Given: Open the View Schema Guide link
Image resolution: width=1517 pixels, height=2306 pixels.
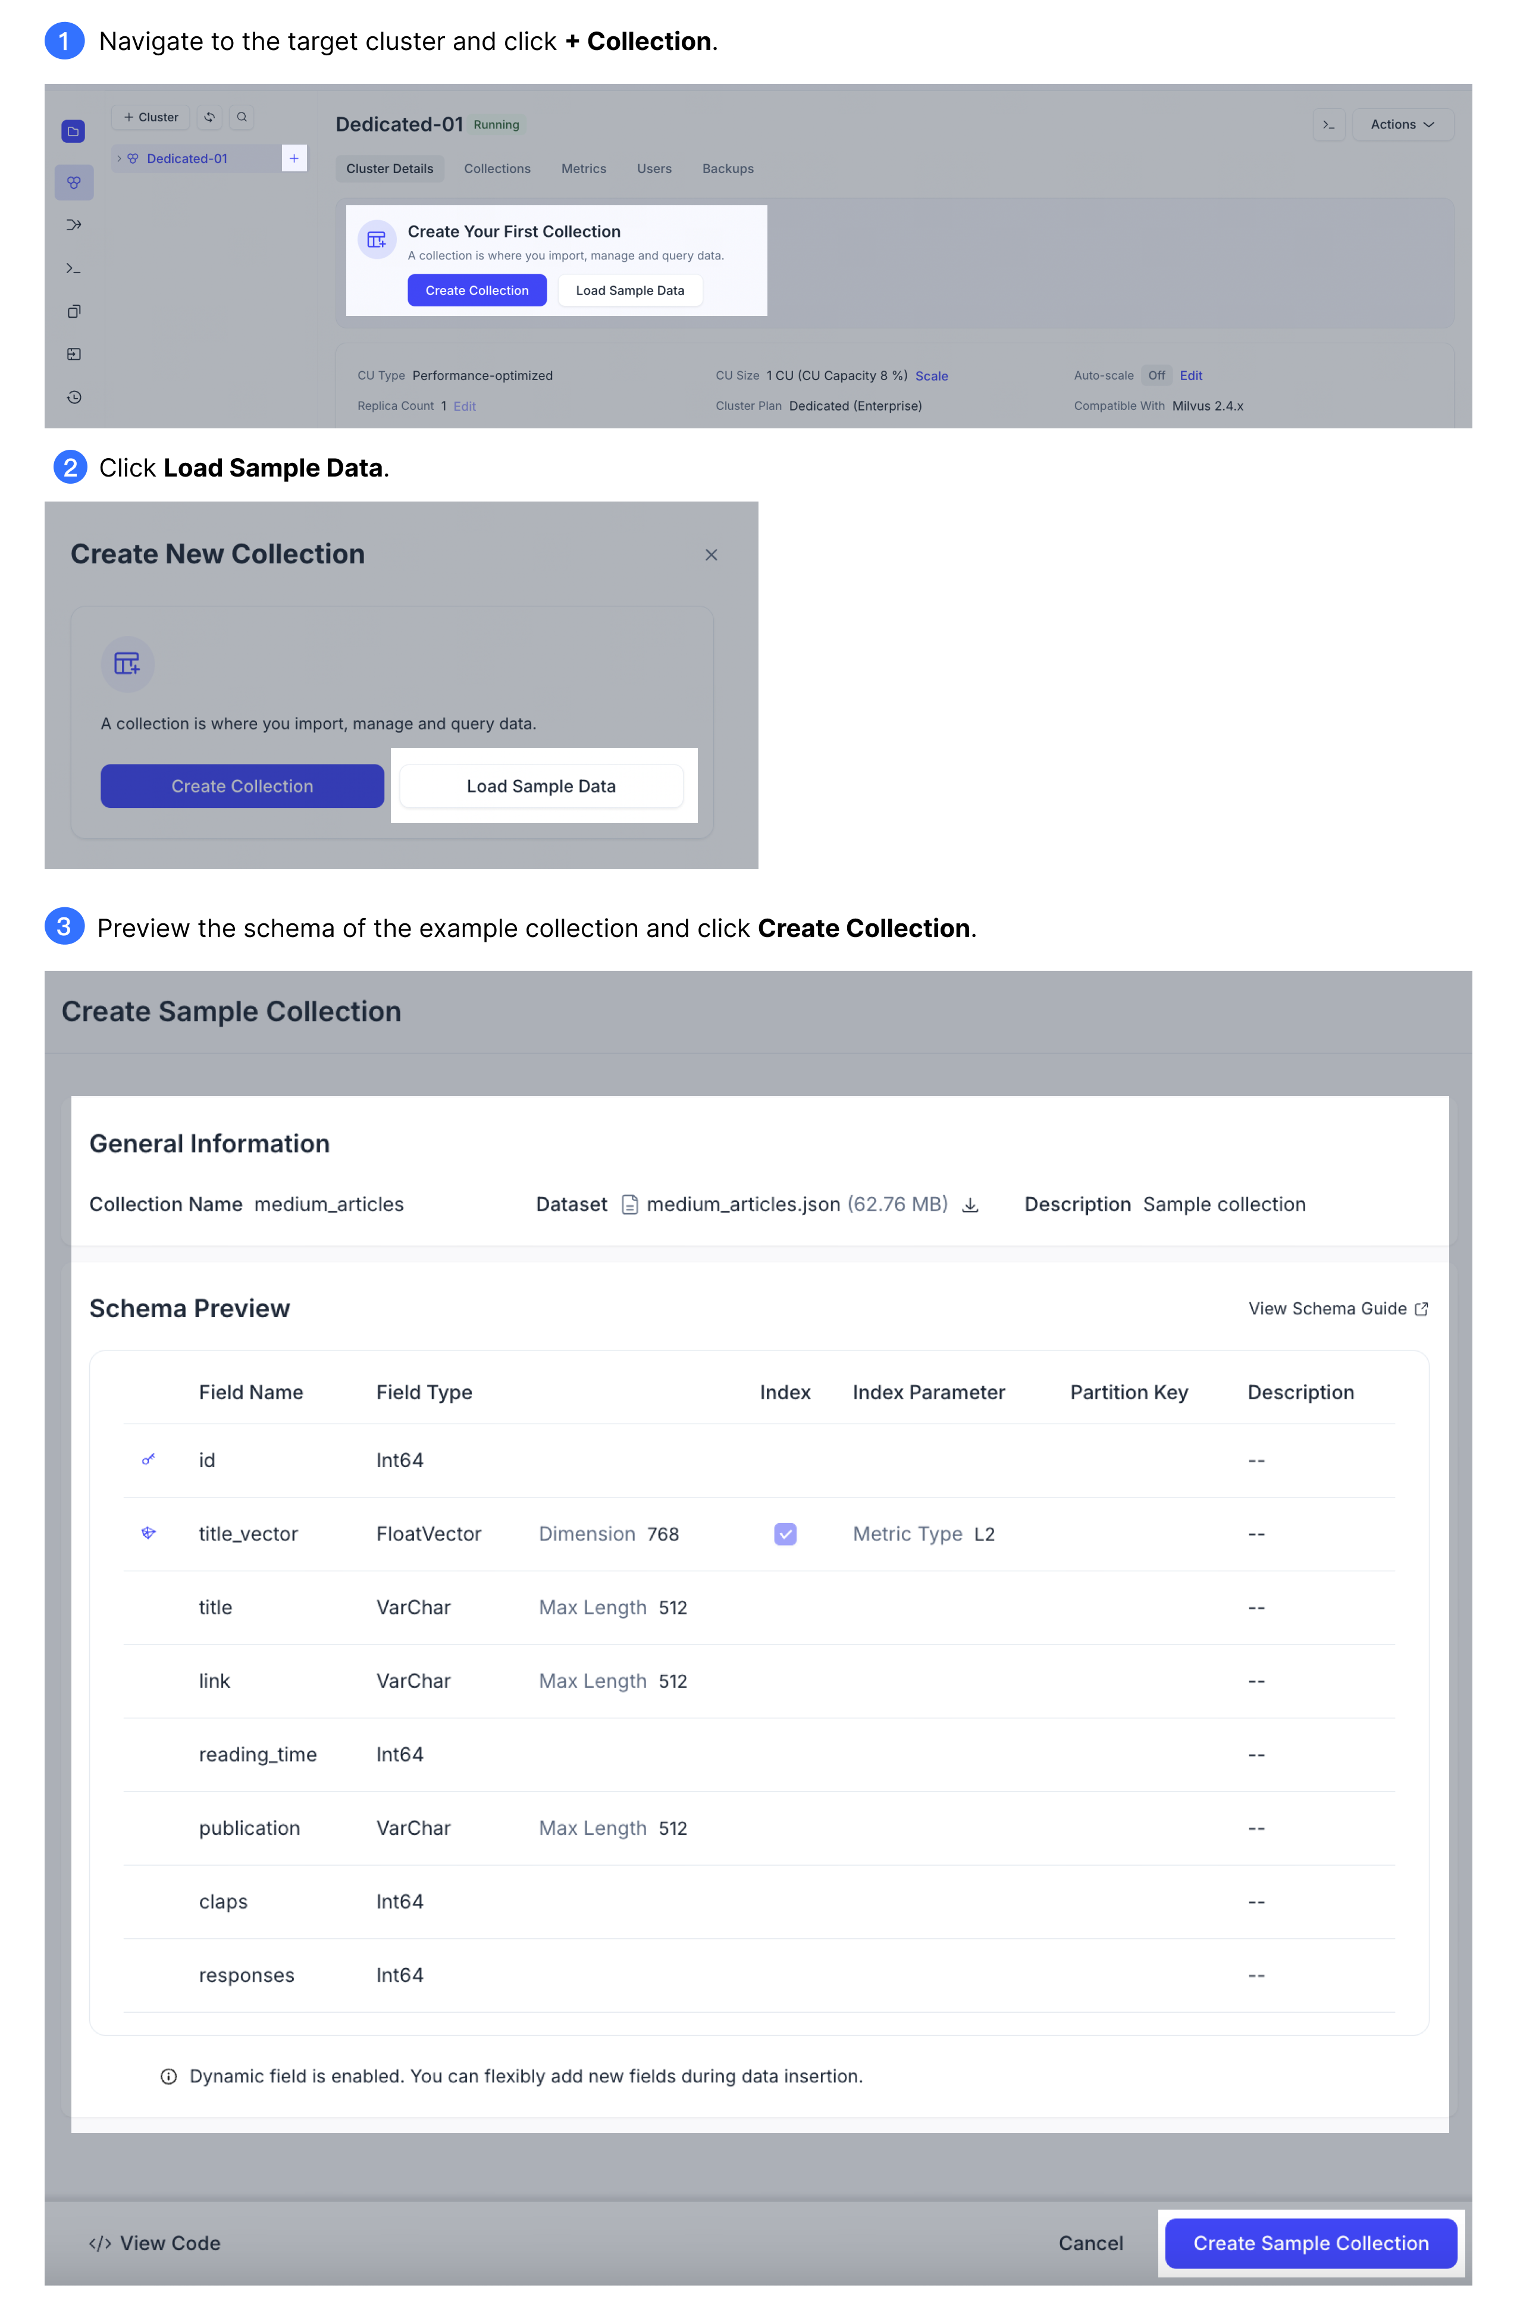Looking at the screenshot, I should 1338,1309.
